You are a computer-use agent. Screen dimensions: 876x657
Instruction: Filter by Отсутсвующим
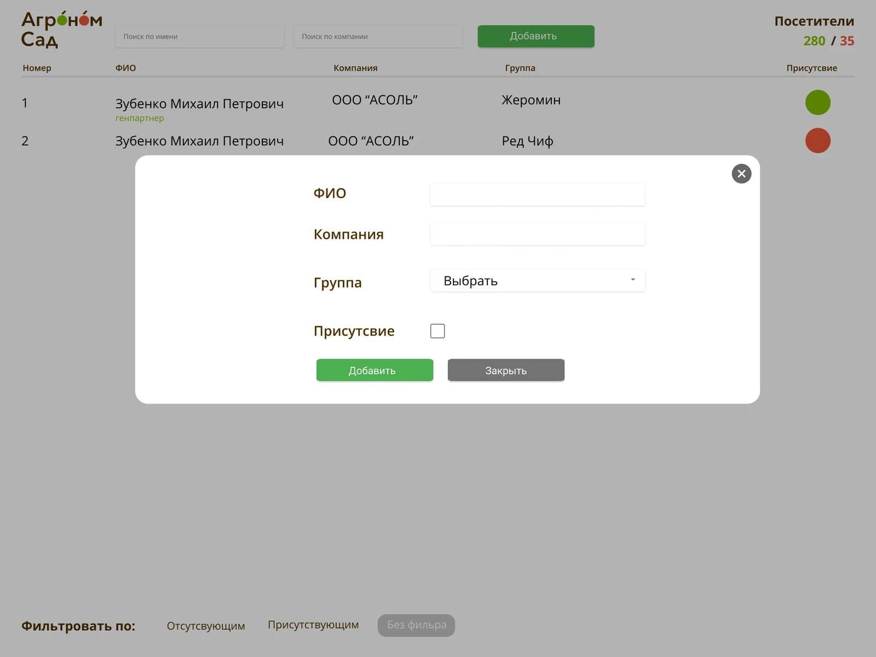point(206,626)
